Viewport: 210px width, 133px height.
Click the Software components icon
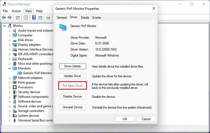(15, 97)
